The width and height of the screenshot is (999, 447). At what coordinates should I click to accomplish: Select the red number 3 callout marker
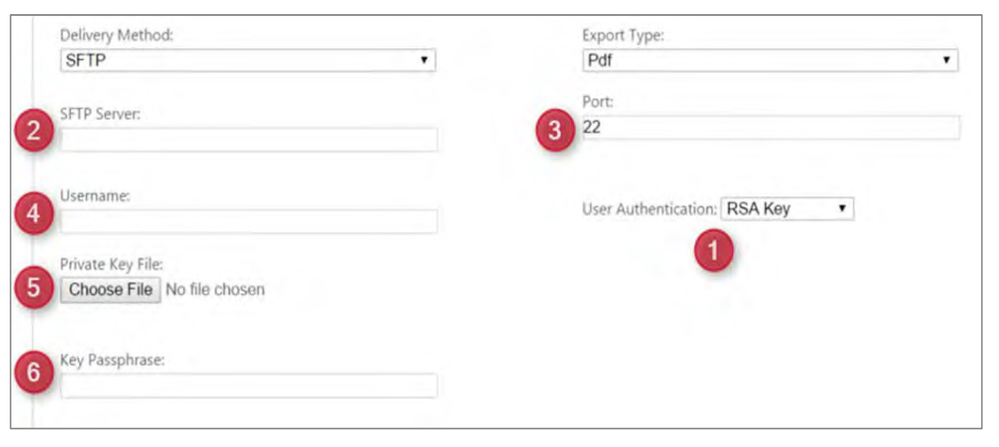(x=554, y=131)
